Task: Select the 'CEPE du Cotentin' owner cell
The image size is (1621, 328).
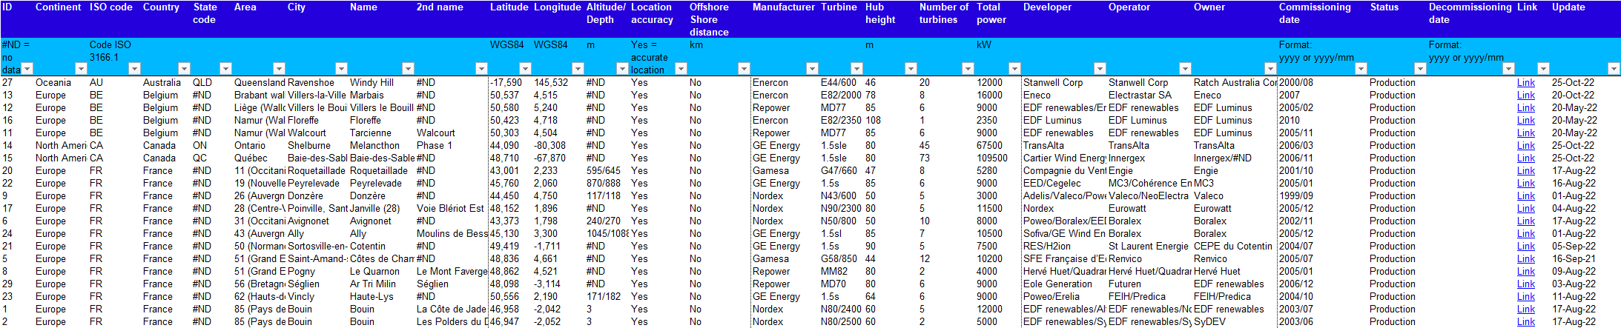Action: (1235, 247)
